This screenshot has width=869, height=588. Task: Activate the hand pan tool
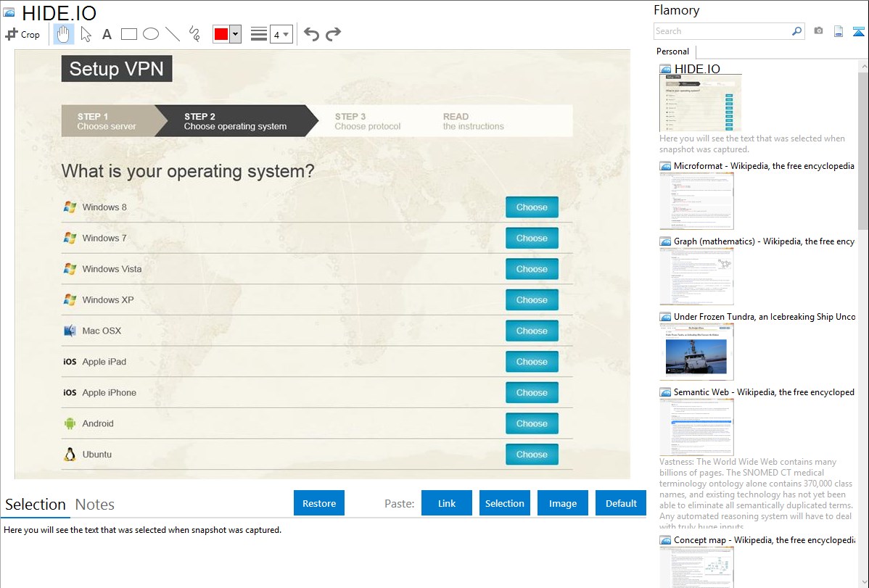[x=64, y=34]
